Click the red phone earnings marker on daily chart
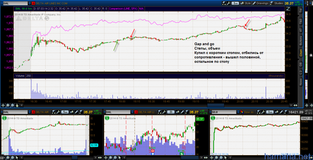This screenshot has width=313, height=160. pos(153,151)
